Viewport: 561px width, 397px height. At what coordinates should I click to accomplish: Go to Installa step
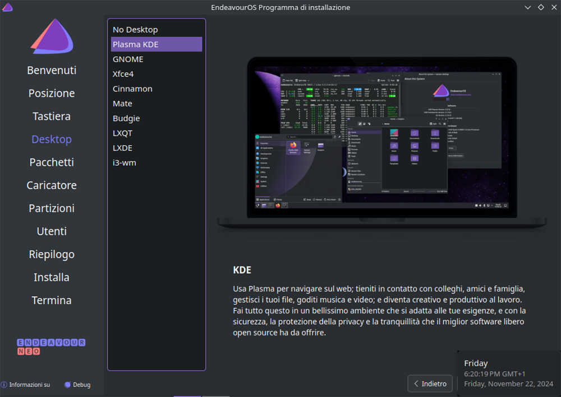[x=52, y=277]
